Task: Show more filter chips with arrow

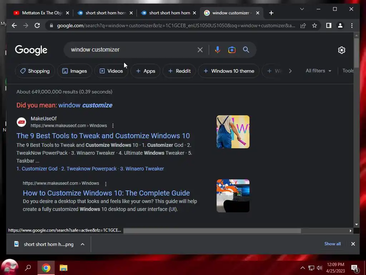Action: click(x=290, y=71)
